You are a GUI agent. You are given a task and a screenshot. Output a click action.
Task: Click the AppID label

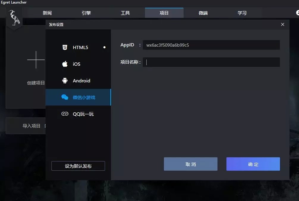coord(127,45)
